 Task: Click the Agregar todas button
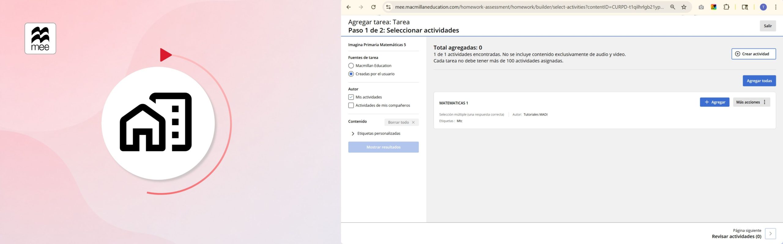(x=759, y=81)
